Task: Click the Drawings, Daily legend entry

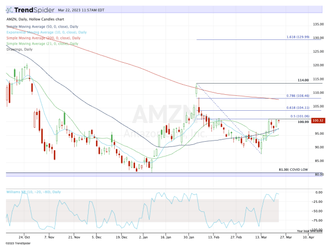Action: [19, 50]
